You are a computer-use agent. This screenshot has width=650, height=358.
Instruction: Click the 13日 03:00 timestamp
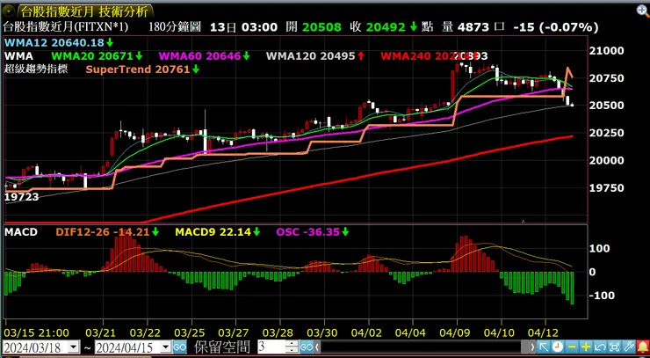point(244,27)
